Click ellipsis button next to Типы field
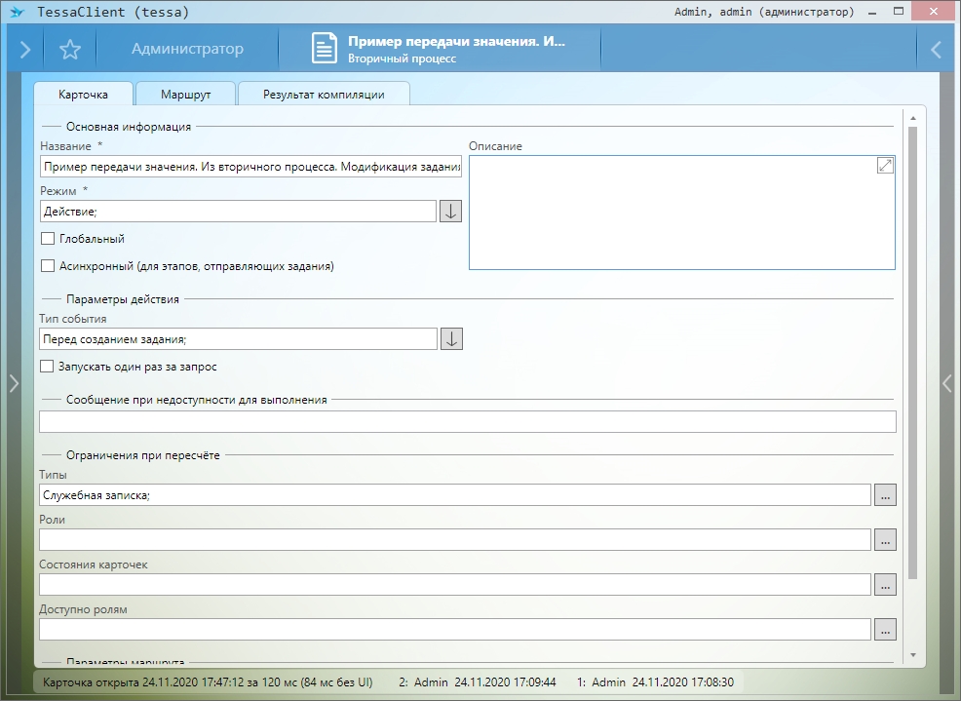 point(884,495)
